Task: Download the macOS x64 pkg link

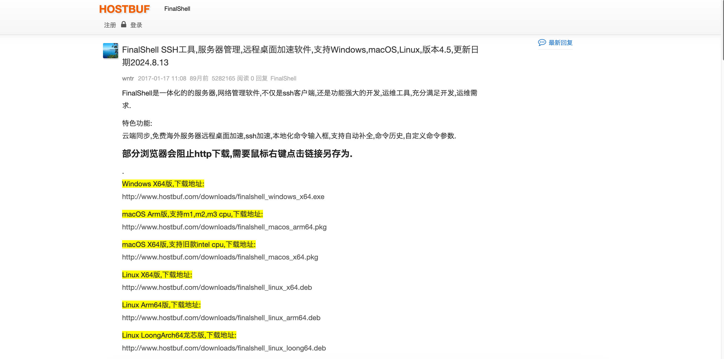Action: point(220,257)
